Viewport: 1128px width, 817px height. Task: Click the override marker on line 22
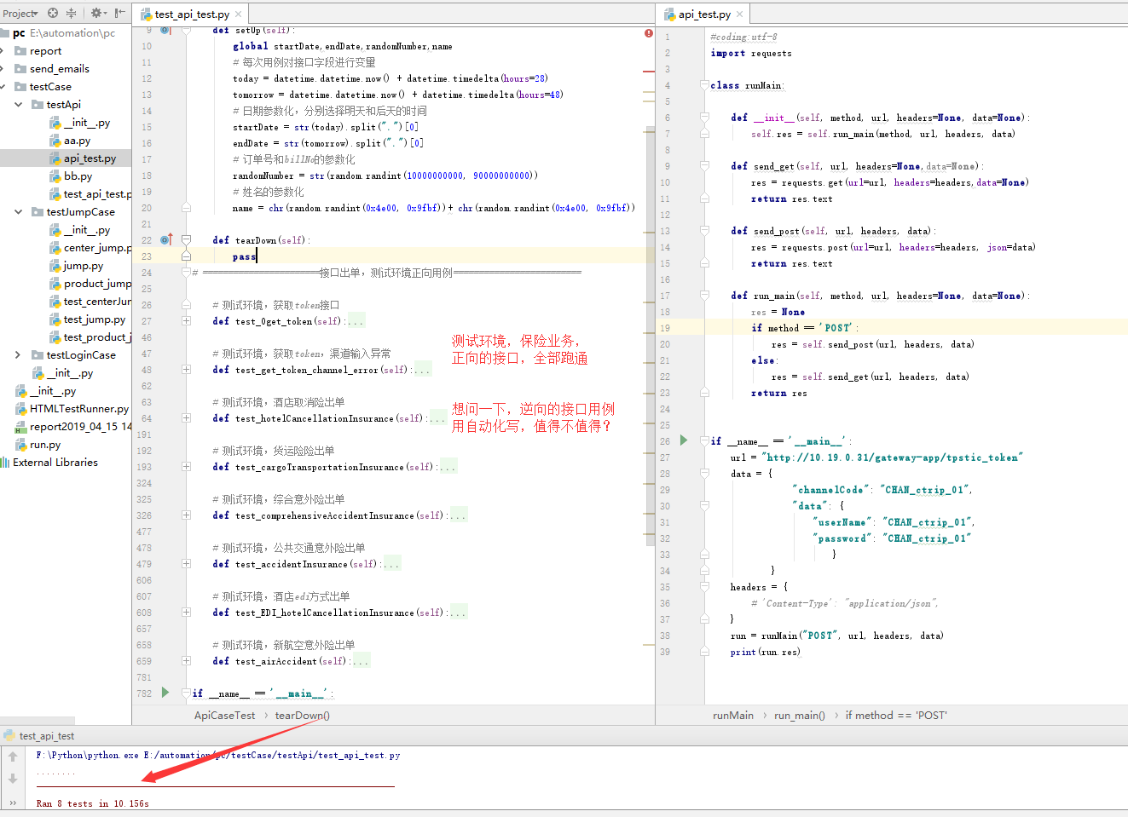pyautogui.click(x=167, y=239)
